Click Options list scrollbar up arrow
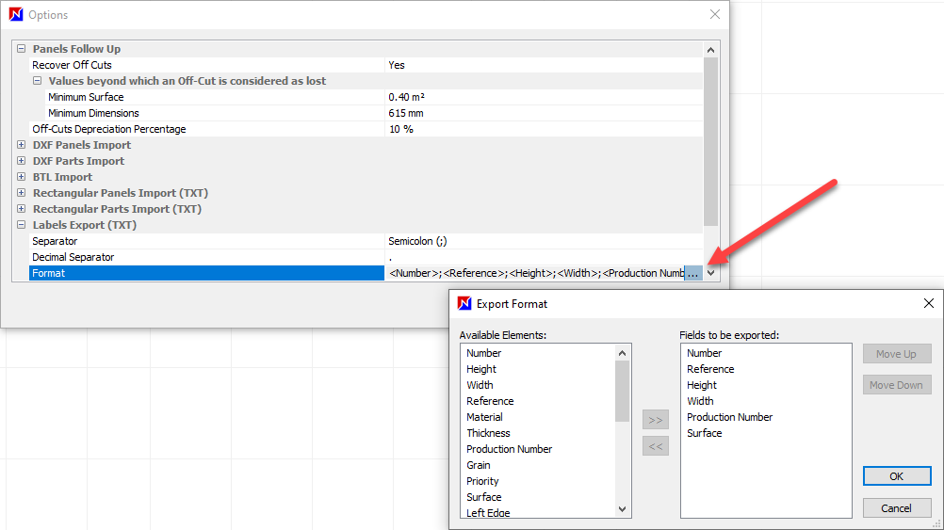 [x=710, y=50]
